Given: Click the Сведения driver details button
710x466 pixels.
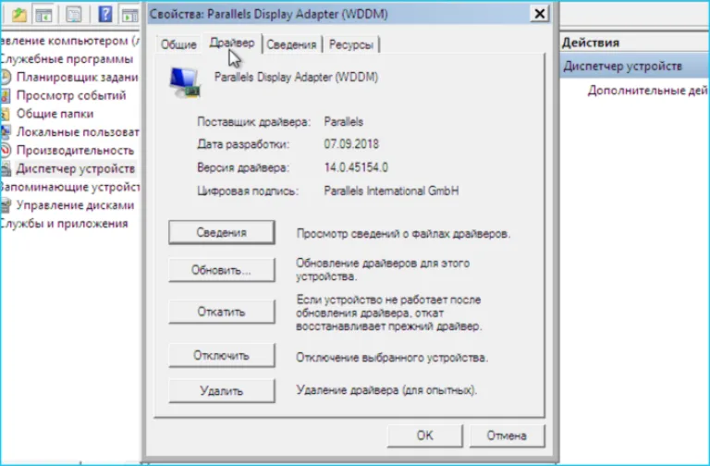Looking at the screenshot, I should click(222, 232).
